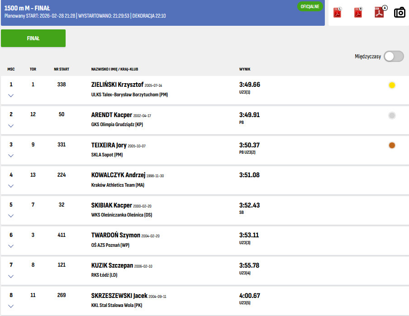Expand the row of 6th place Twardoń

tap(11, 246)
